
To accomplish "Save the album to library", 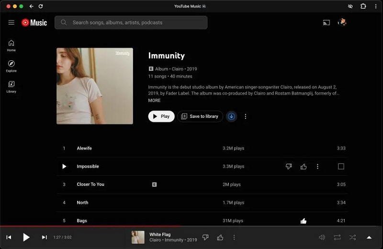I will coord(200,116).
